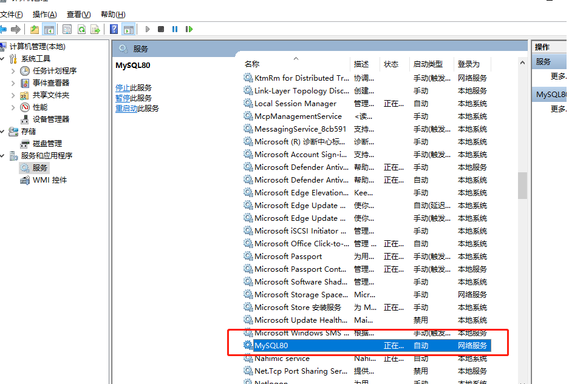Click the services list vertical scrollbar thumb
The height and width of the screenshot is (384, 569).
(522, 185)
